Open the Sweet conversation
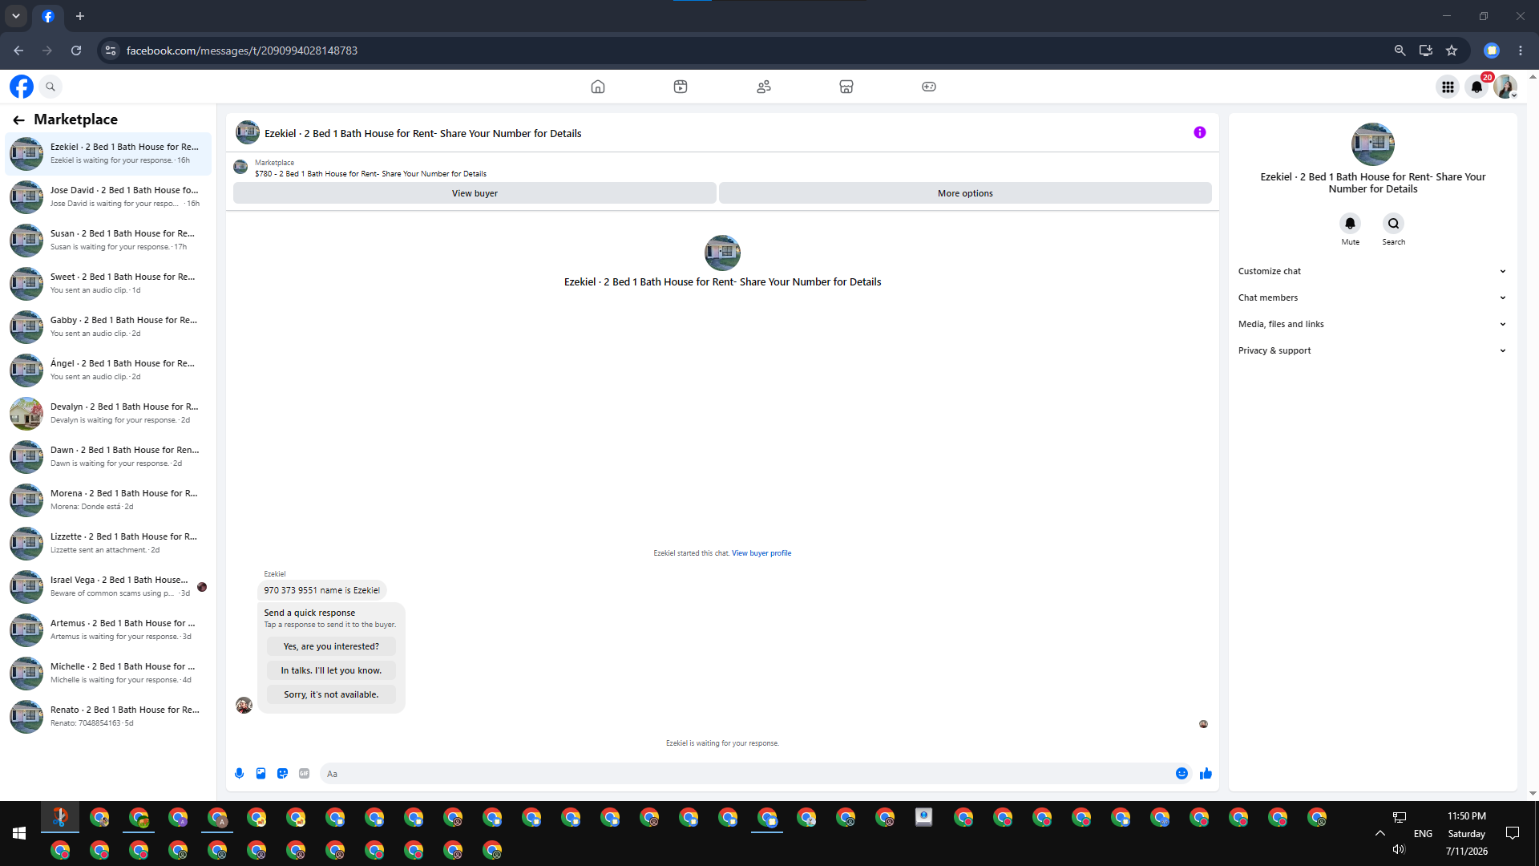The width and height of the screenshot is (1539, 866). point(108,283)
